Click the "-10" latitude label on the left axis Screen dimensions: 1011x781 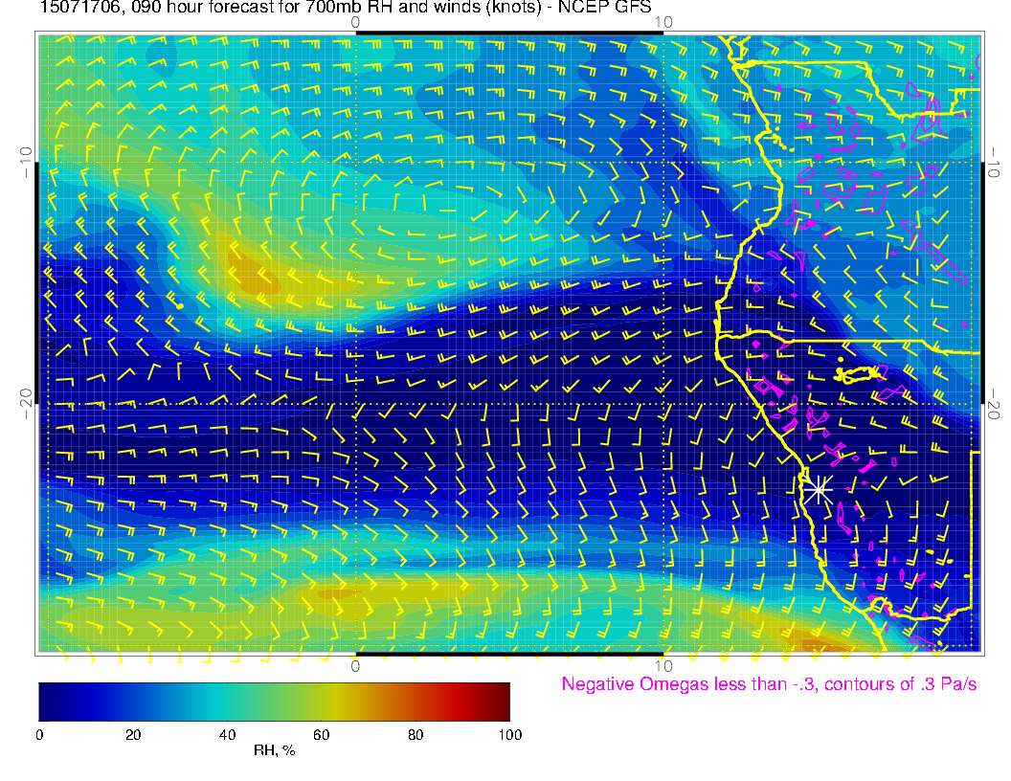26,162
